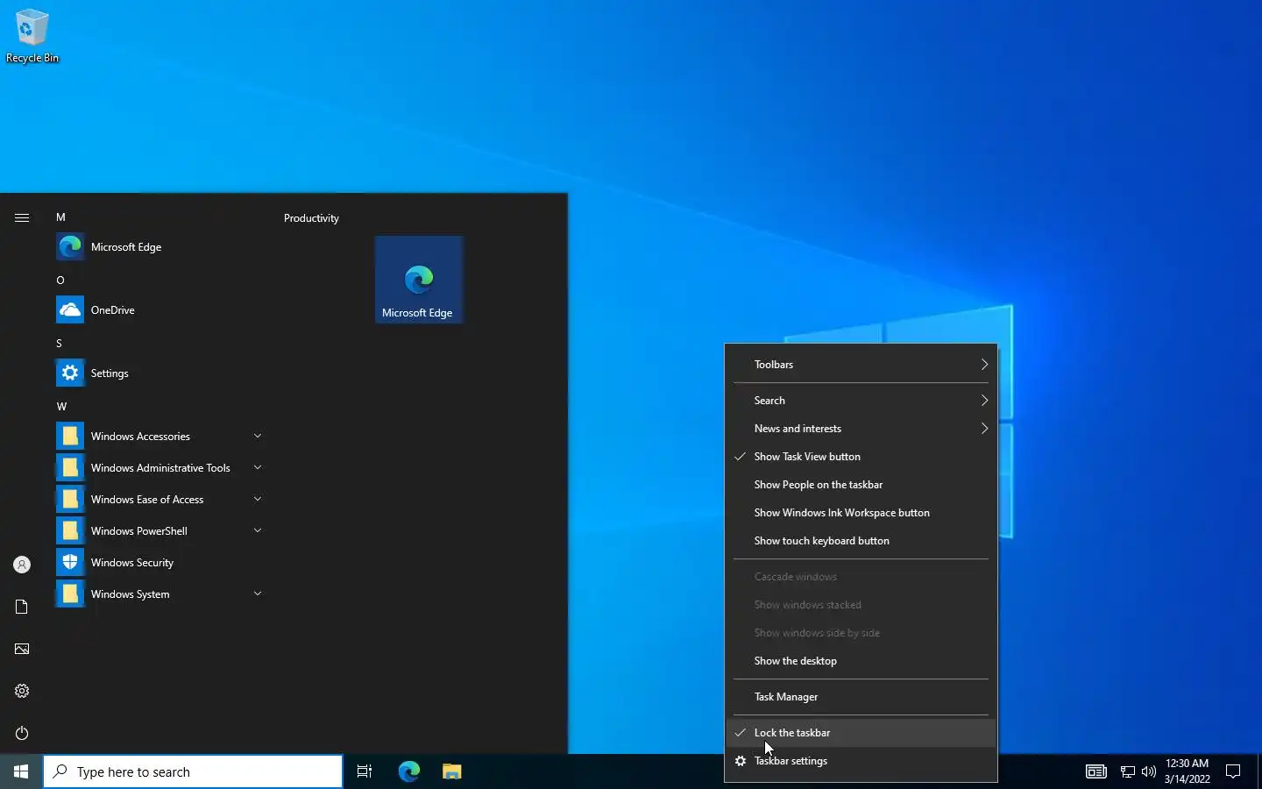Click Windows Administrative Tools folder icon

(70, 467)
